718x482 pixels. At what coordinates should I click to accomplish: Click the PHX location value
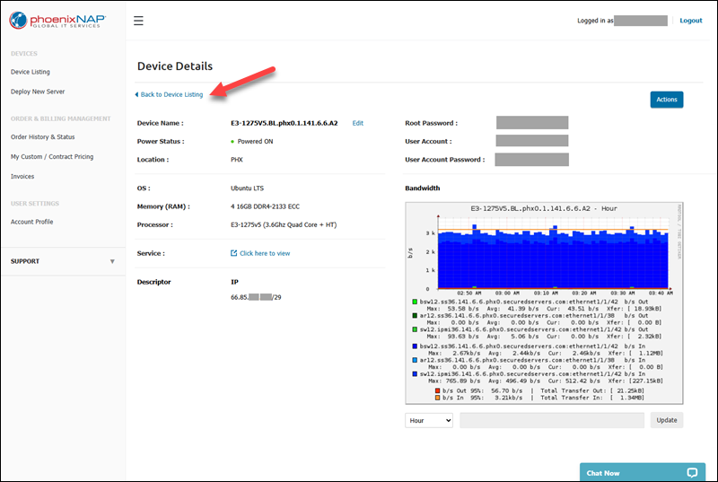pos(237,160)
